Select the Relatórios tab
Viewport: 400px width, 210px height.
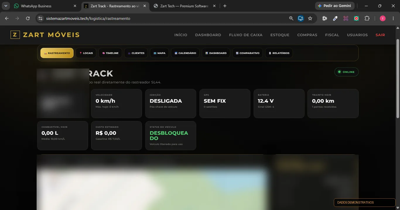[279, 53]
